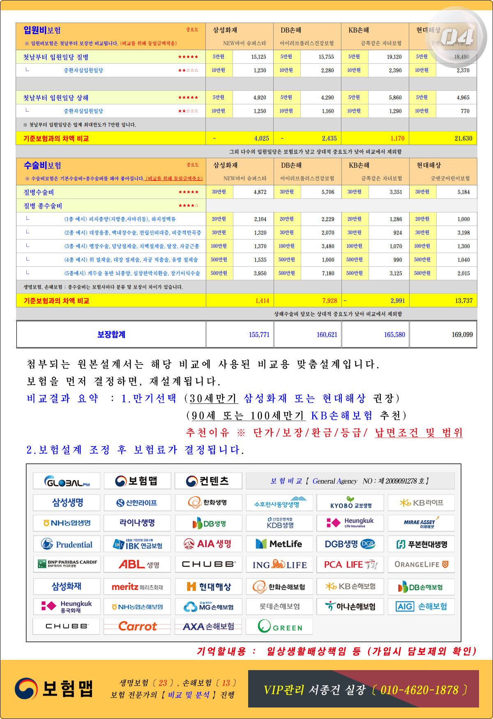The image size is (493, 719).
Task: Select the total value '160,621'
Action: [x=327, y=334]
